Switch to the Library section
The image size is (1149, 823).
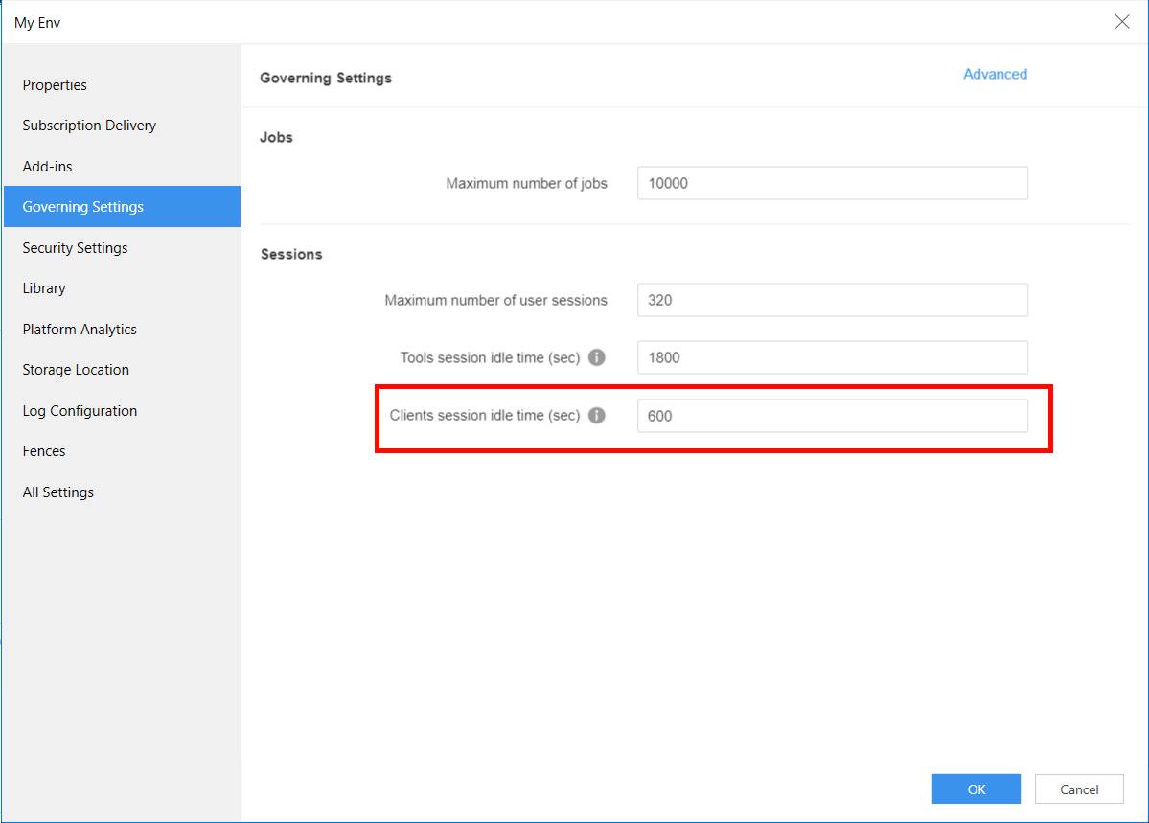(x=44, y=288)
